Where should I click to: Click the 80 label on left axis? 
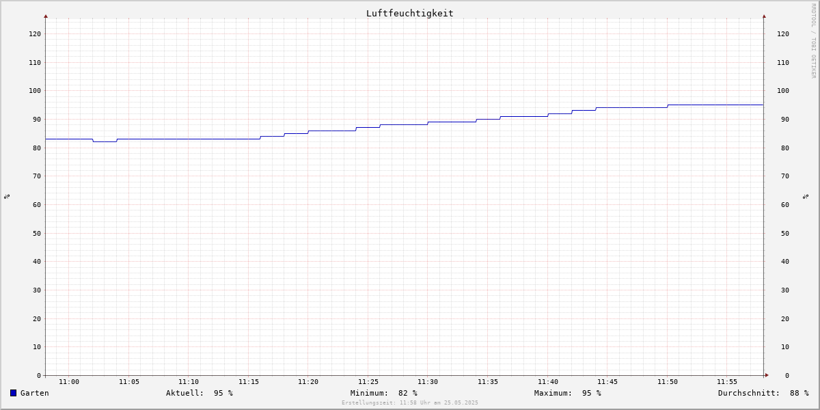point(37,148)
